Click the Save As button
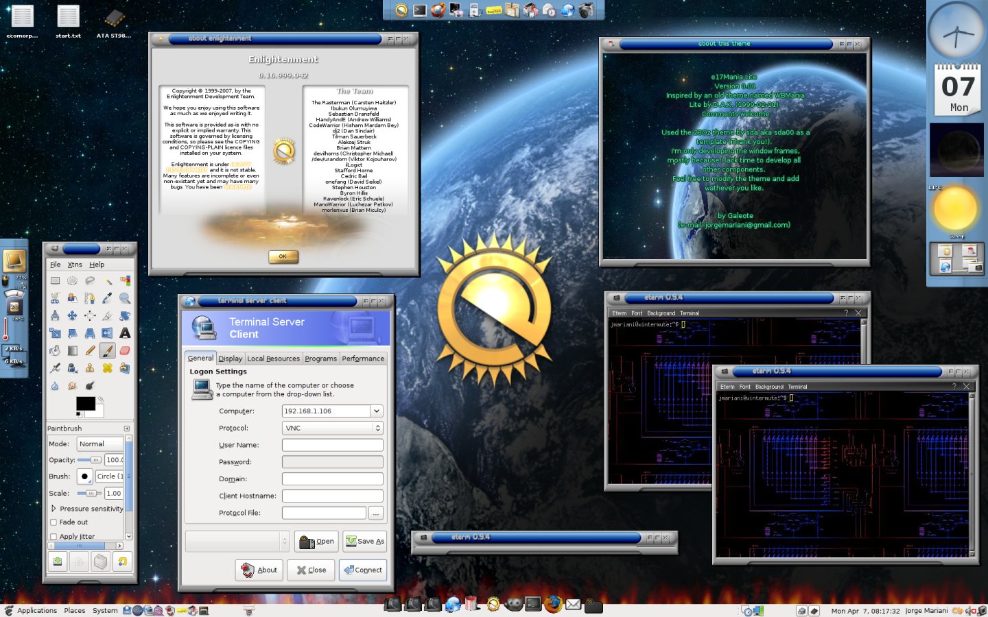 [x=364, y=542]
